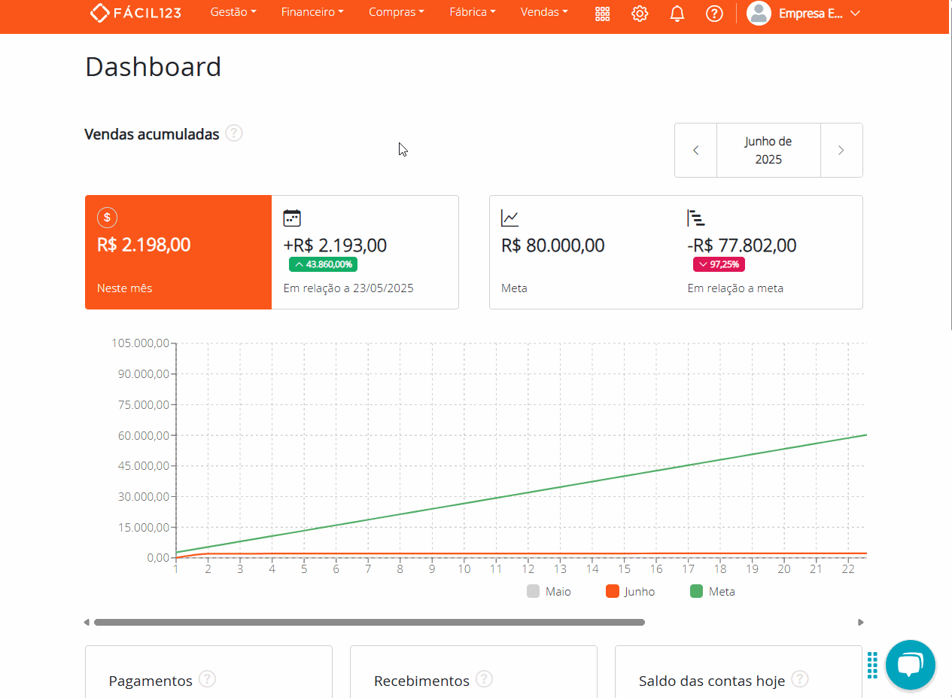Open the notifications bell

[677, 14]
